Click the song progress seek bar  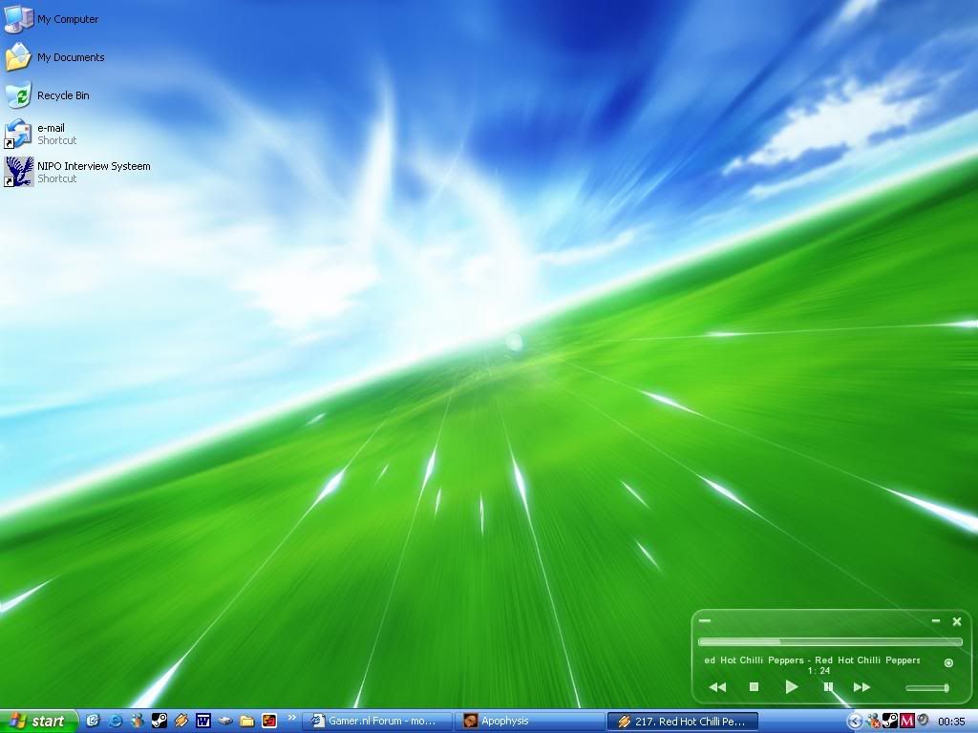click(830, 641)
